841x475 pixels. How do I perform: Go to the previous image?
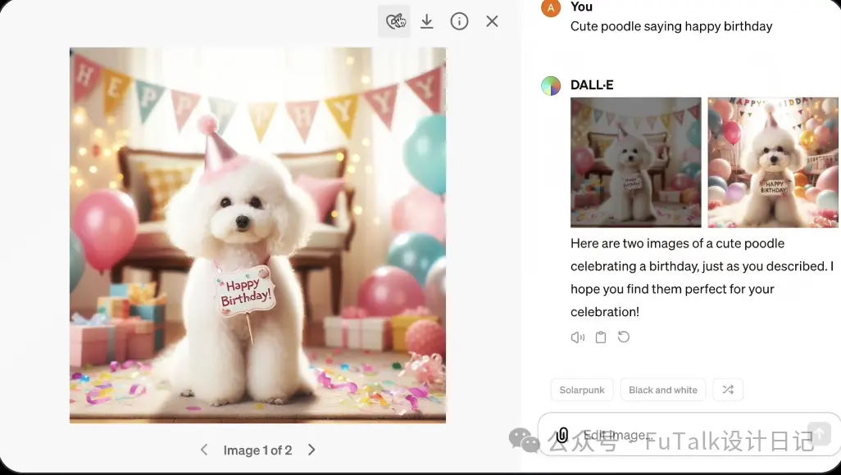click(x=204, y=450)
